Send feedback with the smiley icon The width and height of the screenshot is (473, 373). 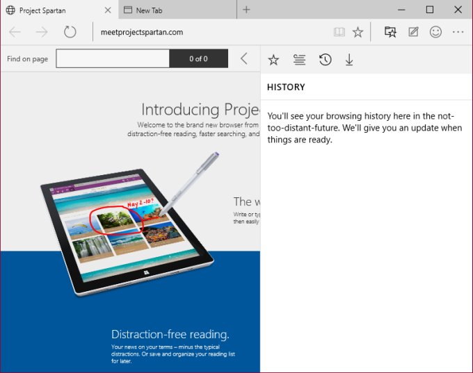coord(435,32)
